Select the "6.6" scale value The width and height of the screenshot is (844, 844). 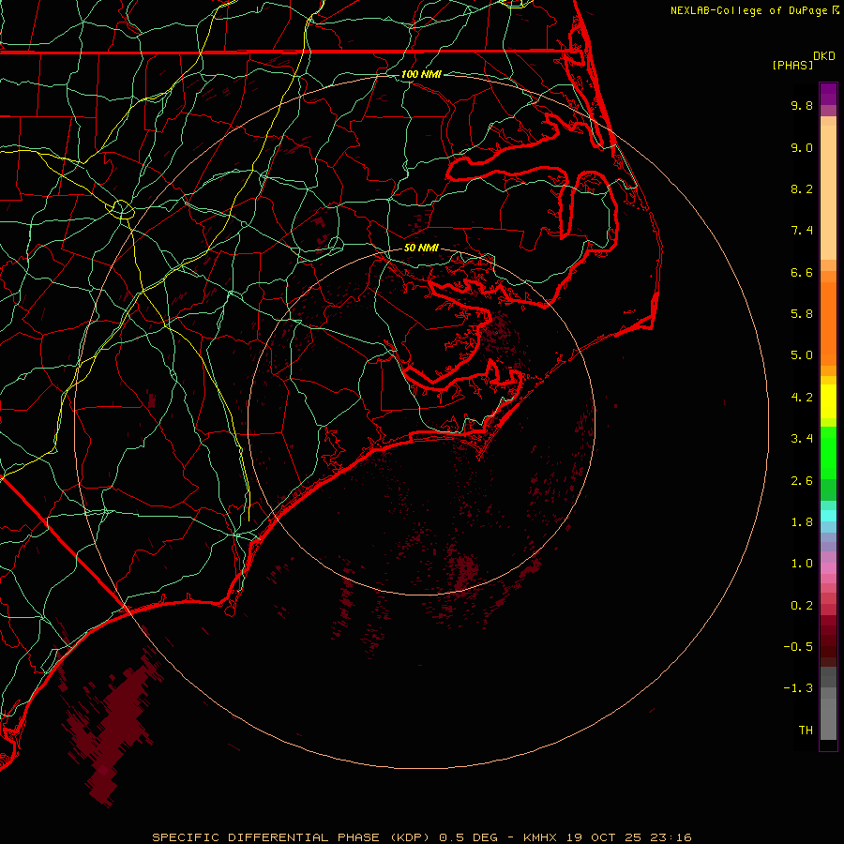802,272
